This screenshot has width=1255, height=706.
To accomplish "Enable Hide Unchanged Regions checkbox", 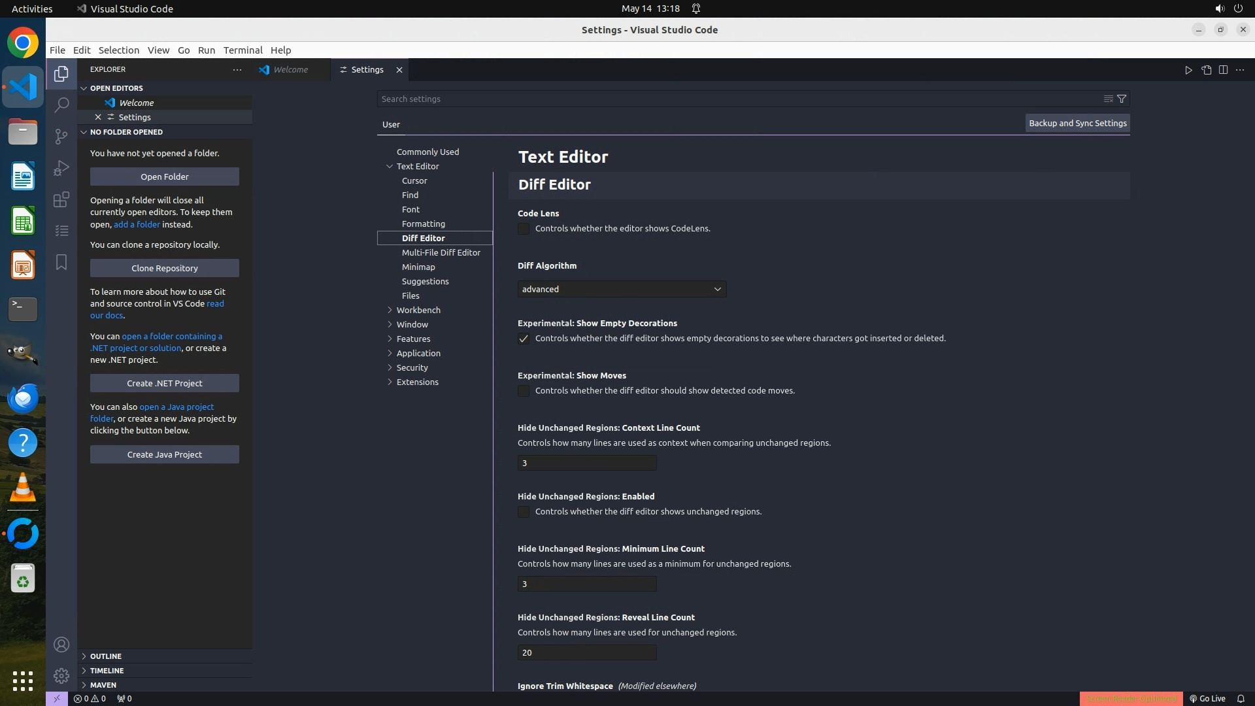I will 524,512.
